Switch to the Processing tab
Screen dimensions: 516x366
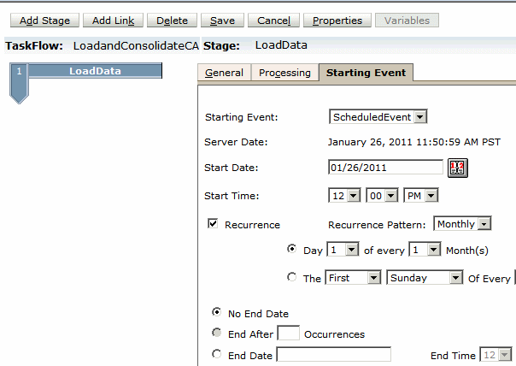pos(284,73)
